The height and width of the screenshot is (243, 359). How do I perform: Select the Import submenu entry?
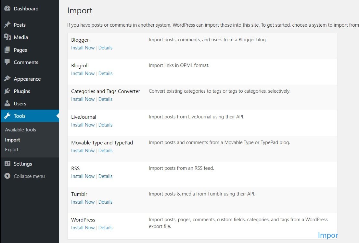(12, 140)
